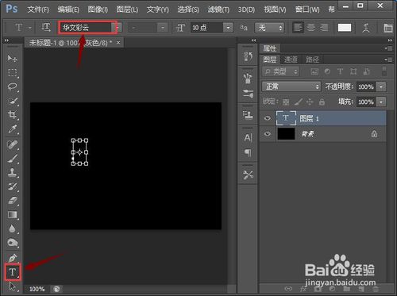Toggle lock all padlock icon

(322, 102)
